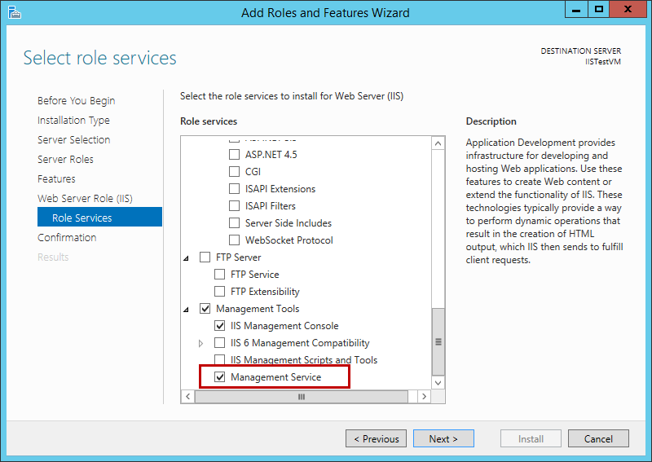Click the vertical scrollbar thumb
The width and height of the screenshot is (652, 462).
click(x=438, y=341)
